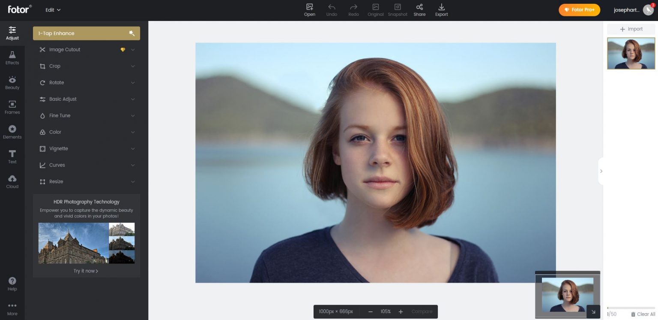Open the Effects panel in sidebar
The width and height of the screenshot is (658, 320).
(12, 57)
